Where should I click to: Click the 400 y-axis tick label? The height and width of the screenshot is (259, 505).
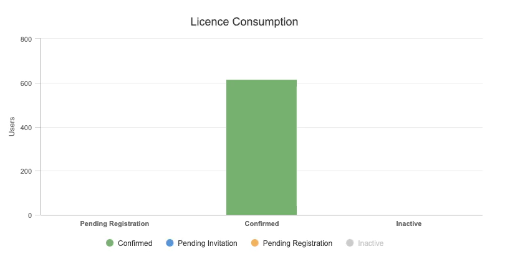coord(26,128)
